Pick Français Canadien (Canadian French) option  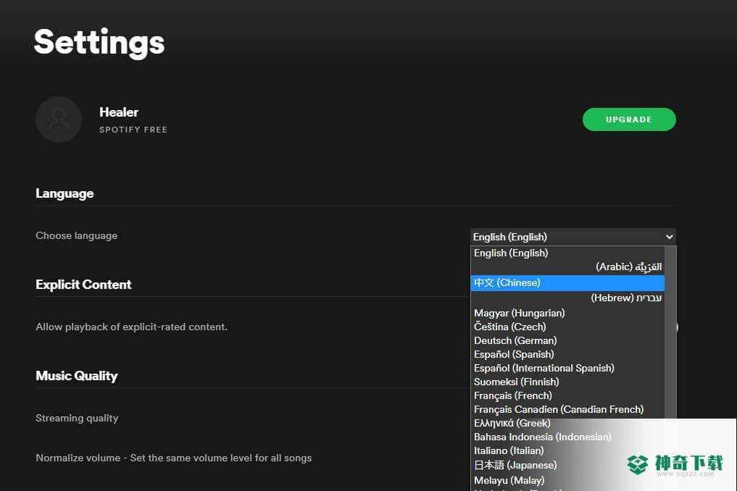(567, 409)
